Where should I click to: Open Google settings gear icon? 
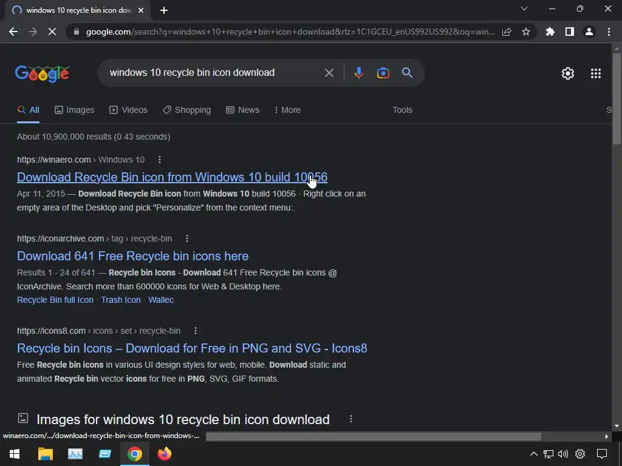tap(568, 73)
